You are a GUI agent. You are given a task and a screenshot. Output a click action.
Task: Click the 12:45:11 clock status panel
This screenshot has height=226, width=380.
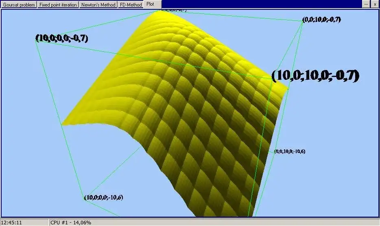pos(24,223)
